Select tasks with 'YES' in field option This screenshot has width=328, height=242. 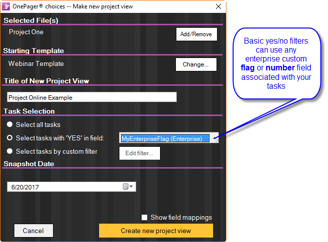9,138
